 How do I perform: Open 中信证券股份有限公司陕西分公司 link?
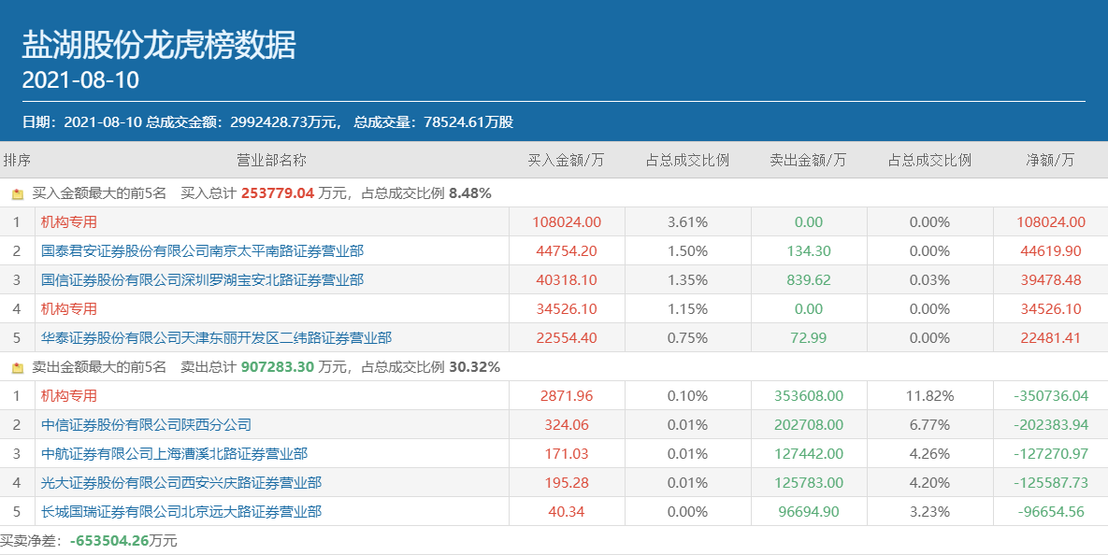click(146, 424)
